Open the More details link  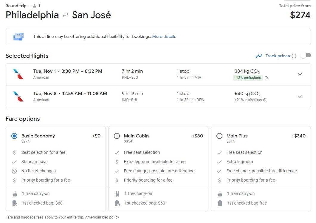click(164, 36)
